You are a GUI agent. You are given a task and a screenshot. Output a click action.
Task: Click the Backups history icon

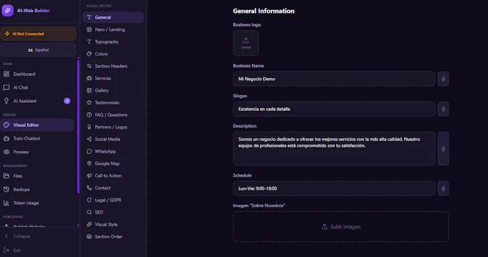point(6,189)
